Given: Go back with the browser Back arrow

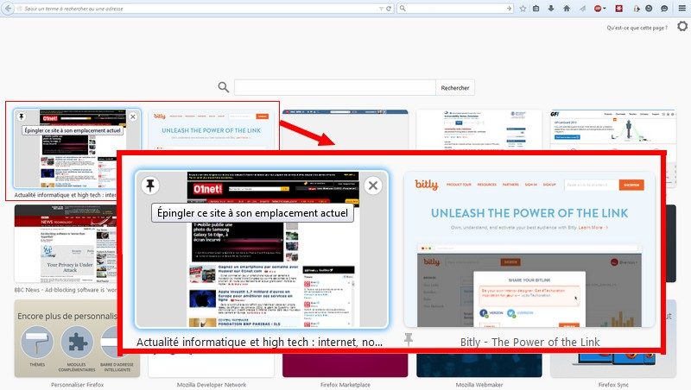Looking at the screenshot, I should pyautogui.click(x=8, y=8).
